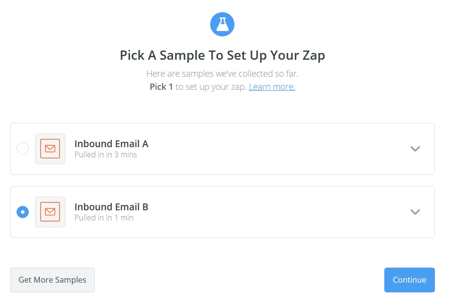The width and height of the screenshot is (449, 305).
Task: Click empty area of Inbound Email A card
Action: pos(272,149)
